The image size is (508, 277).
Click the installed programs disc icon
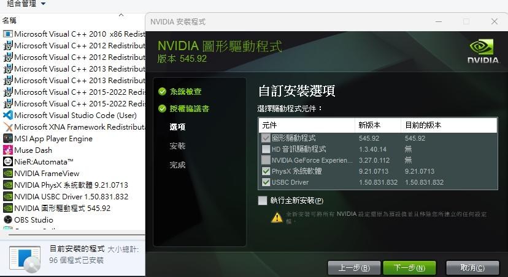point(25,259)
